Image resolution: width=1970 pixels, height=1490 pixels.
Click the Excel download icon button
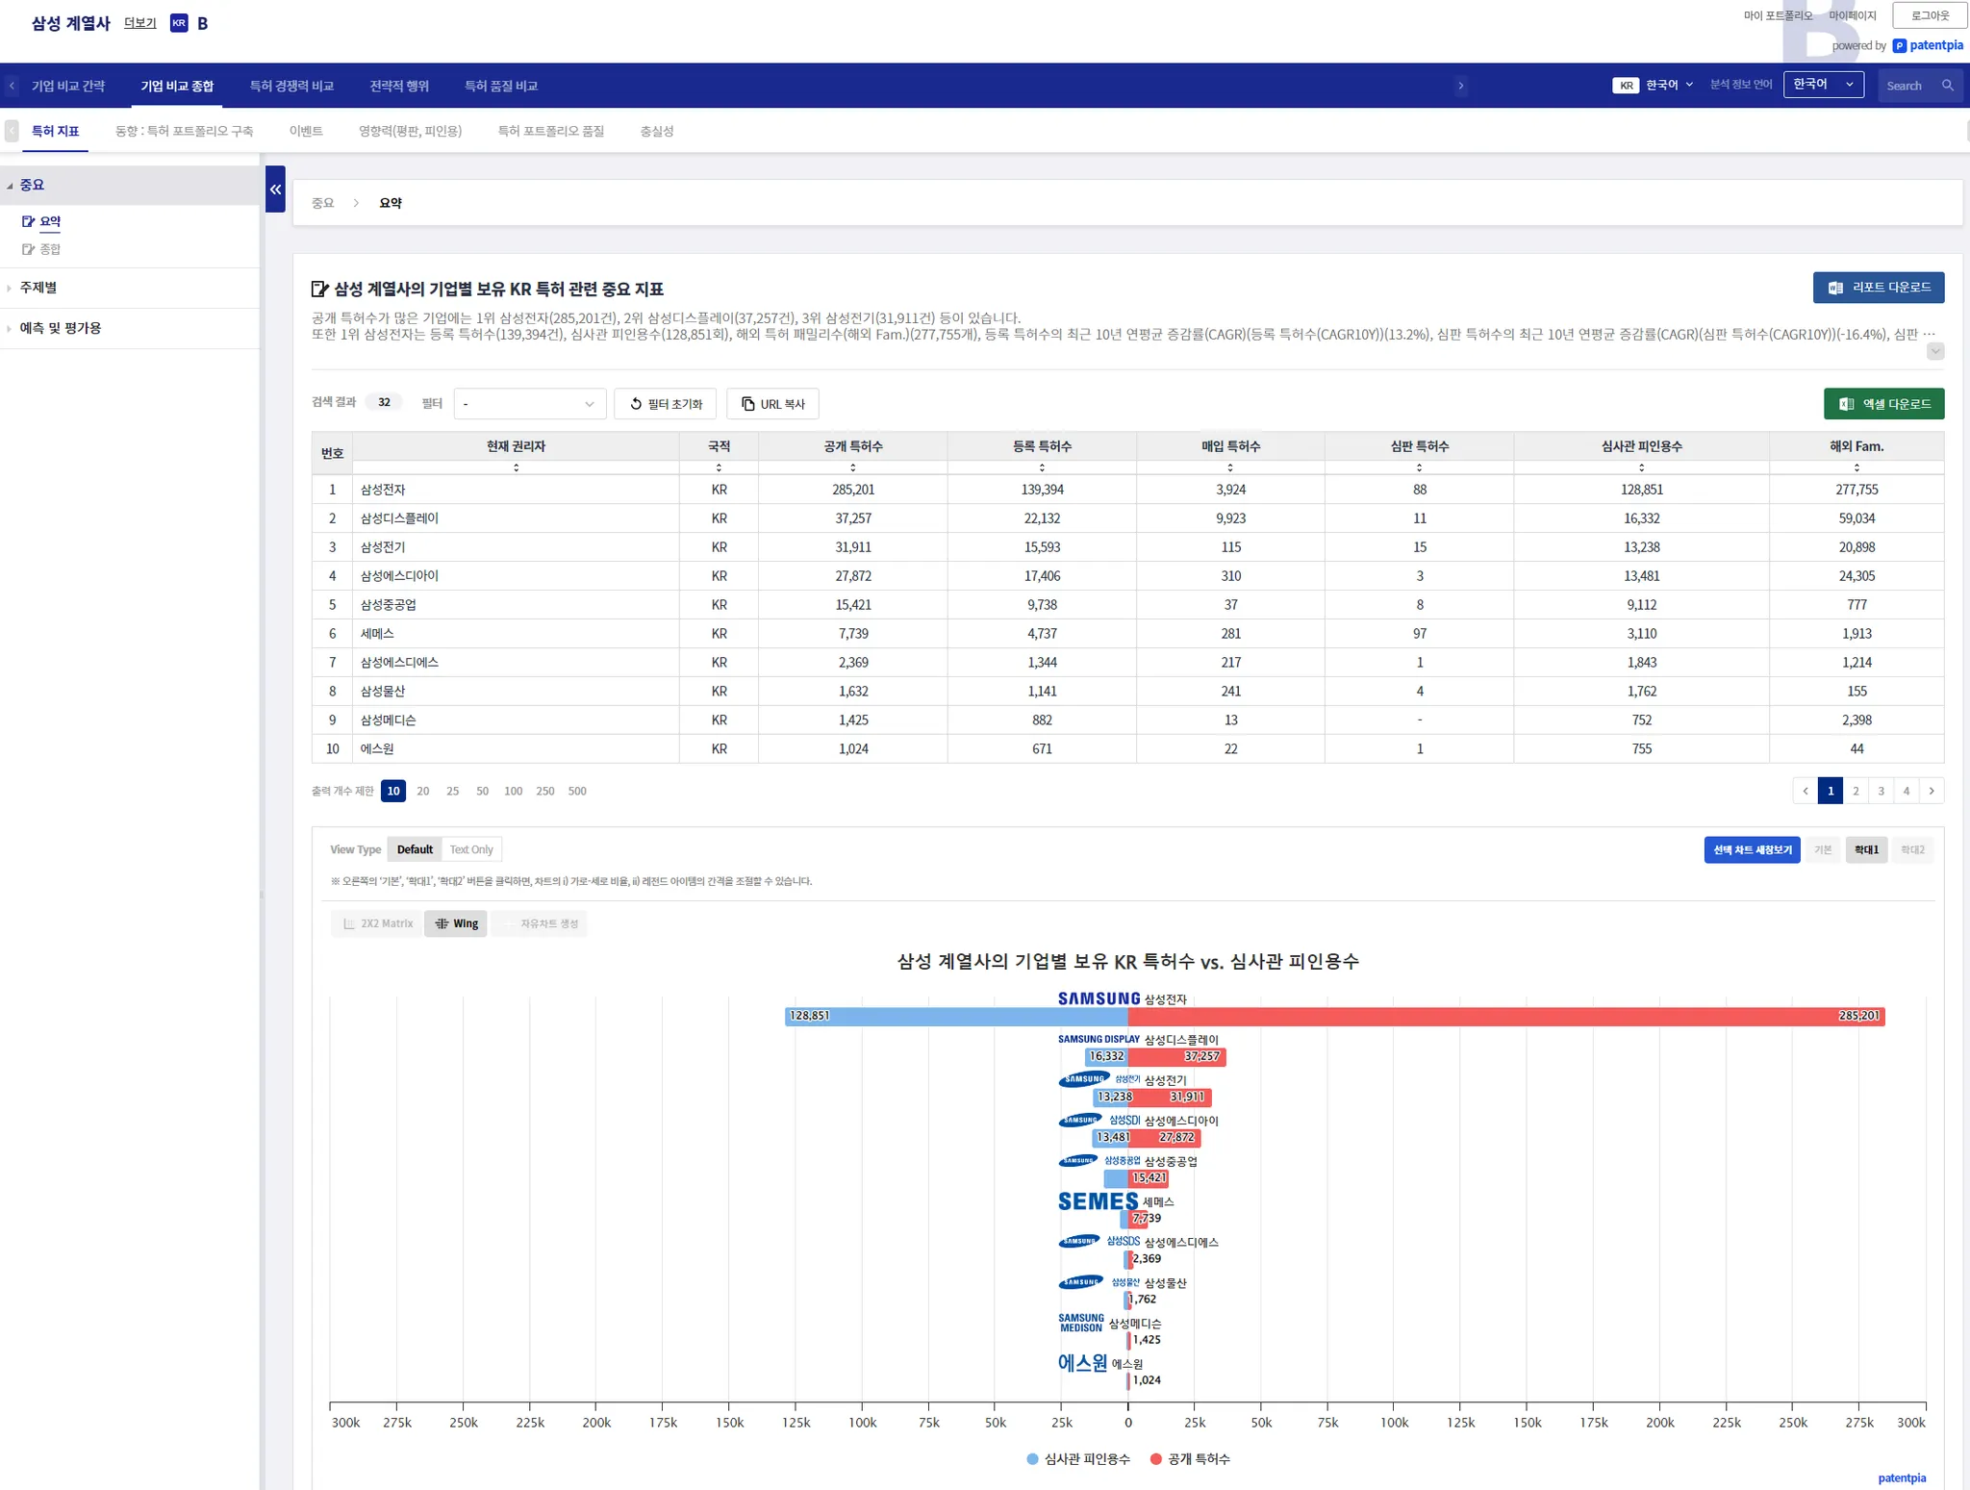click(x=1846, y=404)
